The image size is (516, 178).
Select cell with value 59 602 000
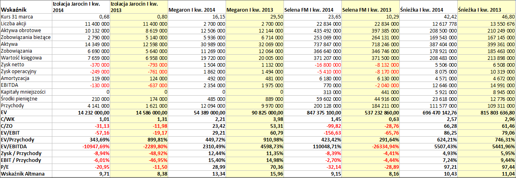pyautogui.click(x=312, y=99)
